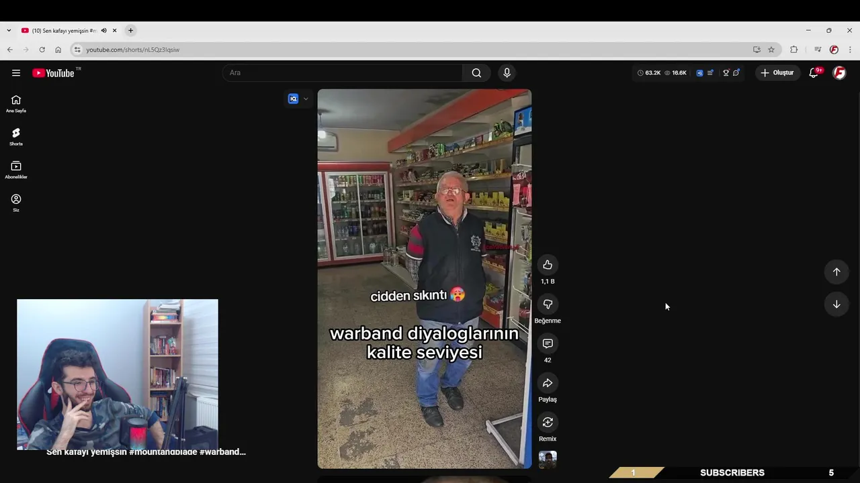Expand the IQ badge dropdown chevron

tap(306, 99)
